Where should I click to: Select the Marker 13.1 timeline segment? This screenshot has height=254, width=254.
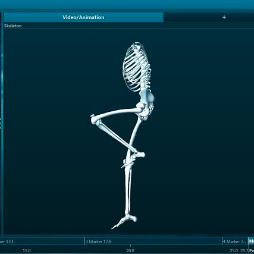(42, 242)
